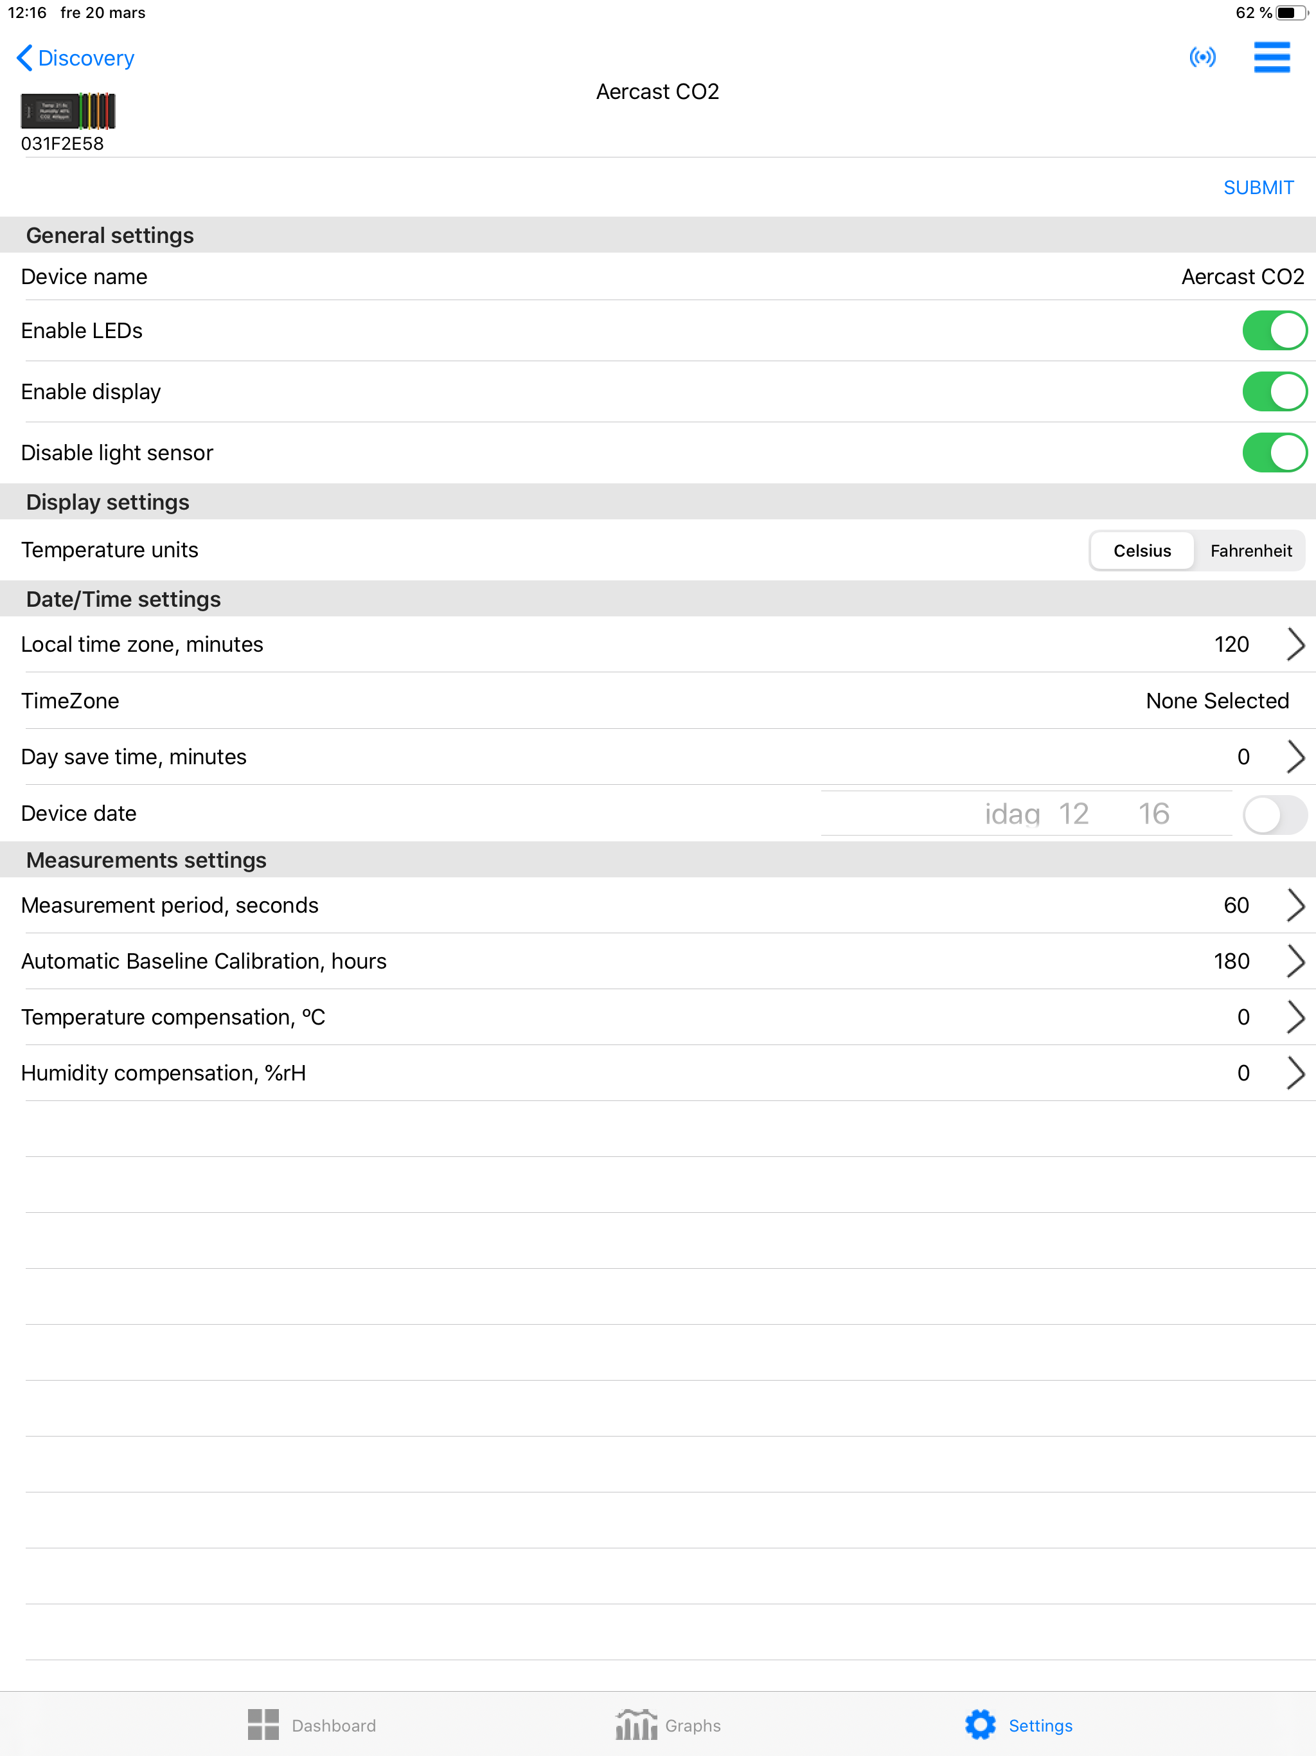Image resolution: width=1316 pixels, height=1756 pixels.
Task: Tap the TimeZone None Selected value
Action: point(1217,701)
